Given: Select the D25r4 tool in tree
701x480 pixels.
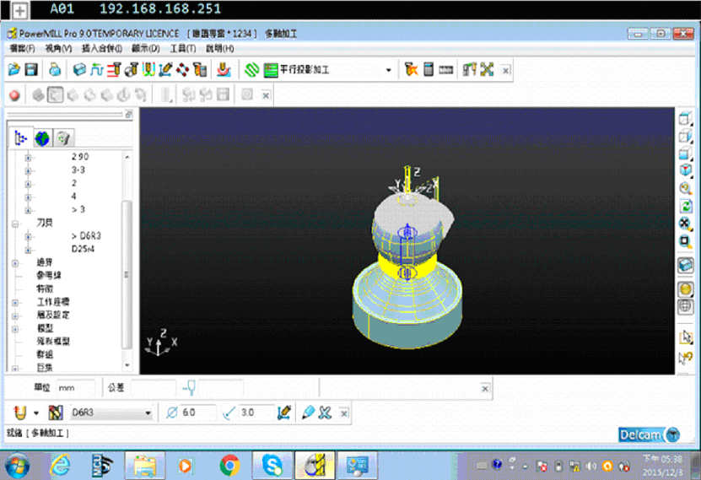Looking at the screenshot, I should [83, 249].
